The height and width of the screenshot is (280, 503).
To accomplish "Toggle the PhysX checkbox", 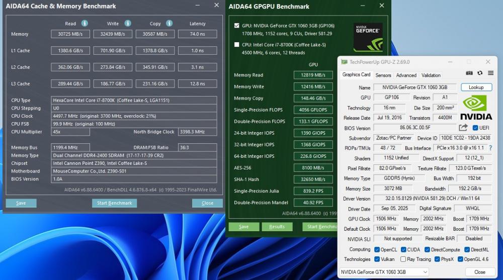I will (437, 259).
